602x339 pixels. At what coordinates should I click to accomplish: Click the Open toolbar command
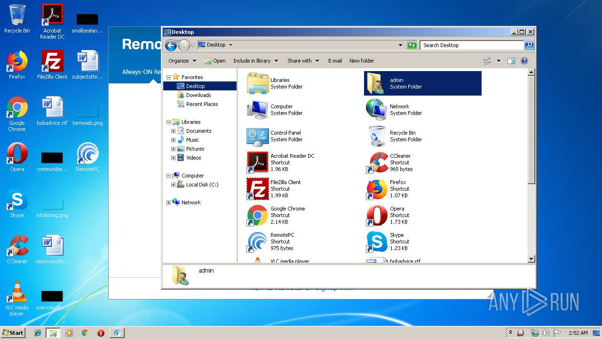pos(215,61)
